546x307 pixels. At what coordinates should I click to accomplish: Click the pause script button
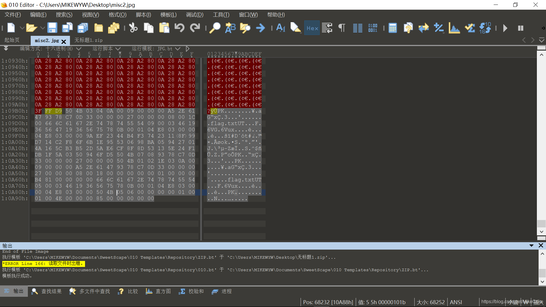coord(521,28)
